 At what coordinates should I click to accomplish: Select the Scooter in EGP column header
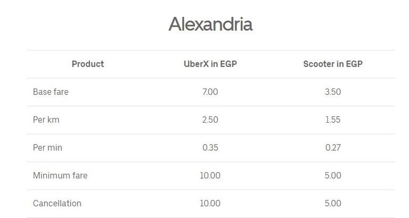333,64
